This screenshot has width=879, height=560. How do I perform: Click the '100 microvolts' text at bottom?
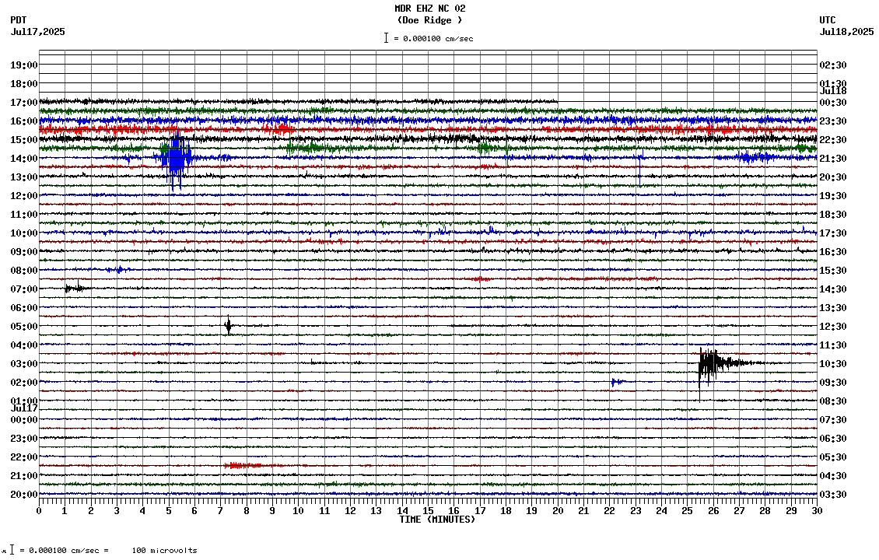164,551
